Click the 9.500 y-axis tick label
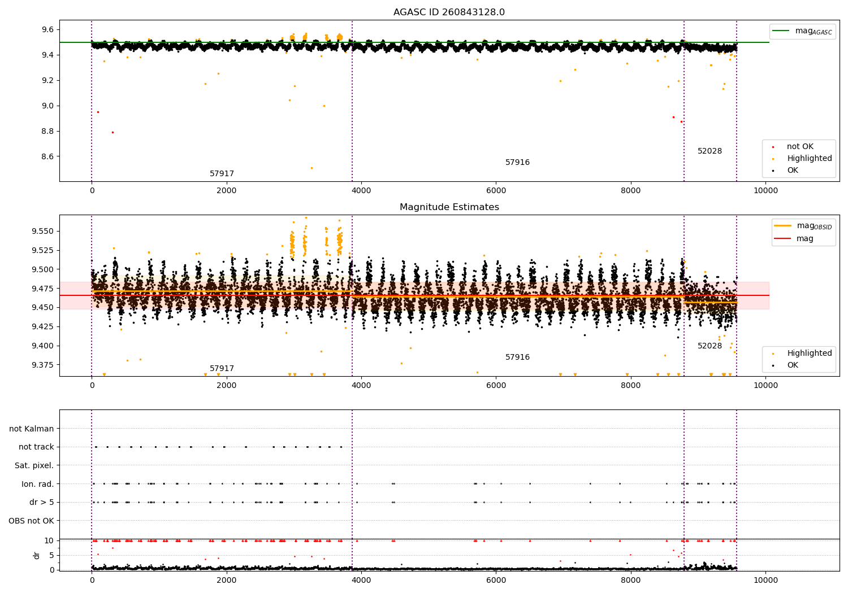Screen dimensions: 848x593 pyautogui.click(x=43, y=269)
